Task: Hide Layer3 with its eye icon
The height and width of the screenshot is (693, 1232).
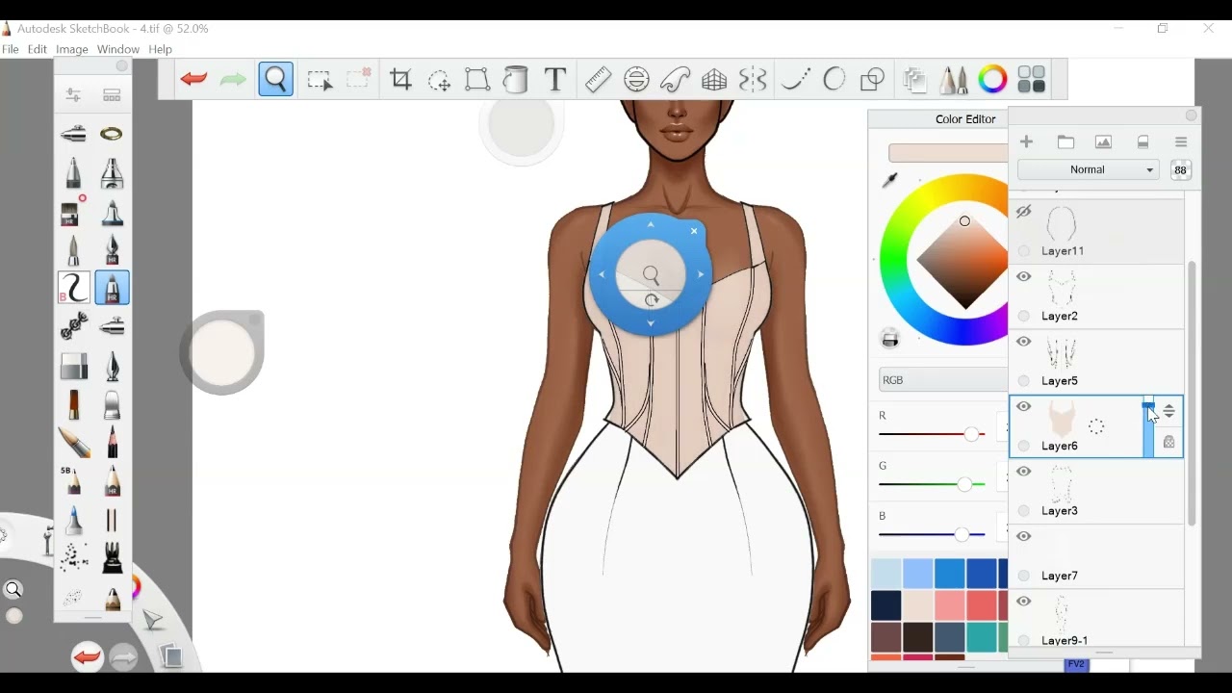Action: (1024, 472)
